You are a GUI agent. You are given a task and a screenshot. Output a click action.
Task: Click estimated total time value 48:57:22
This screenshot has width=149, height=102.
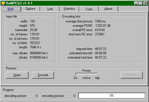[x=101, y=57]
